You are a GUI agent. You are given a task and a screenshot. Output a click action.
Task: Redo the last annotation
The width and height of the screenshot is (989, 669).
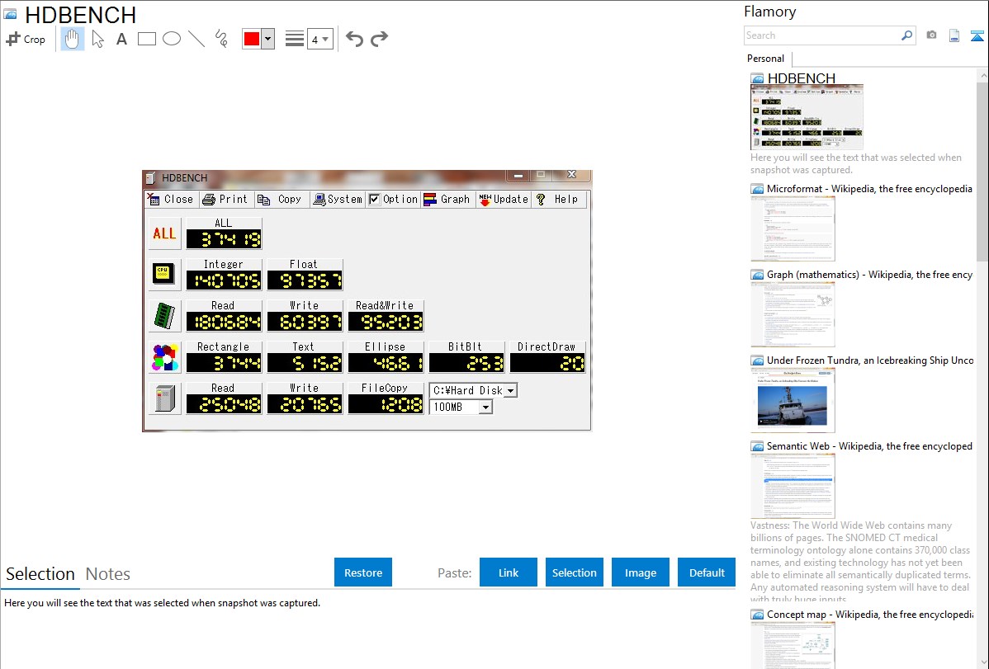(x=379, y=39)
